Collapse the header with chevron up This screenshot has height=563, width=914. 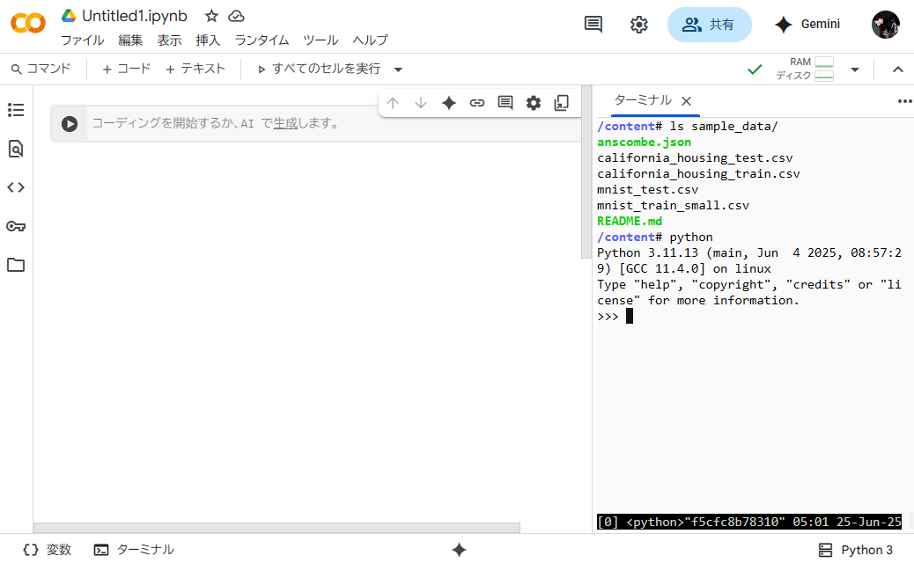click(x=898, y=69)
